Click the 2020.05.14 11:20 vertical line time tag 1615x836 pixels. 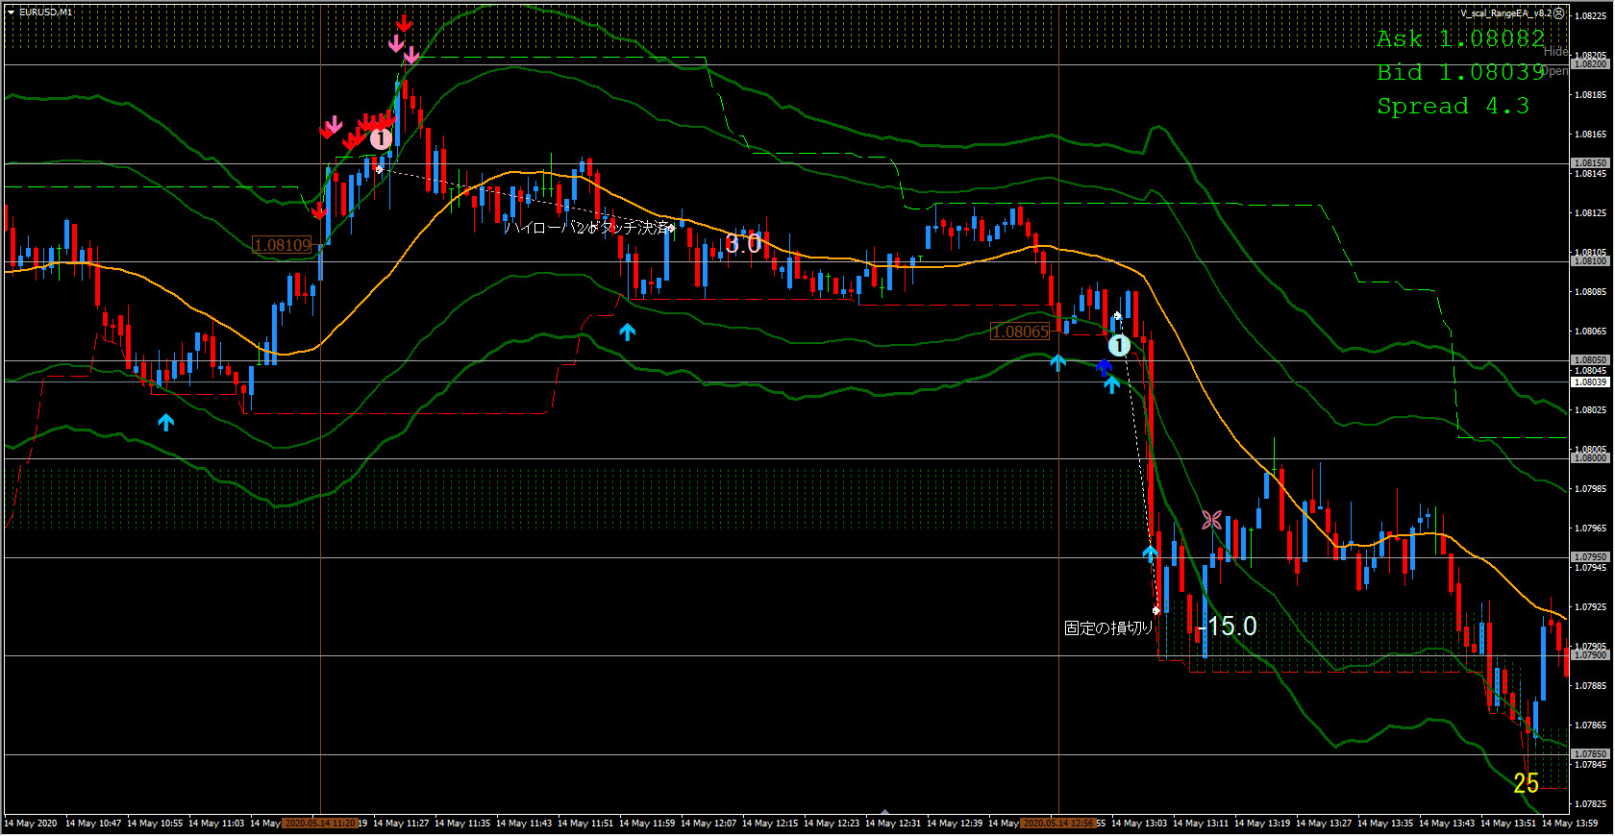320,824
